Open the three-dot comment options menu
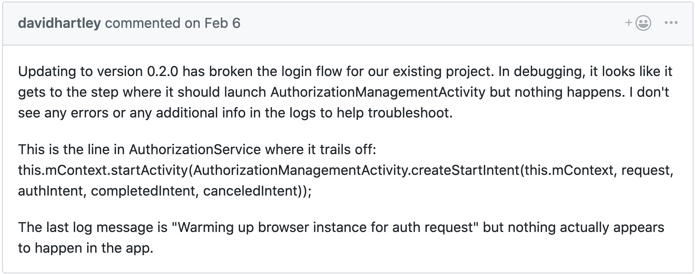 tap(671, 23)
